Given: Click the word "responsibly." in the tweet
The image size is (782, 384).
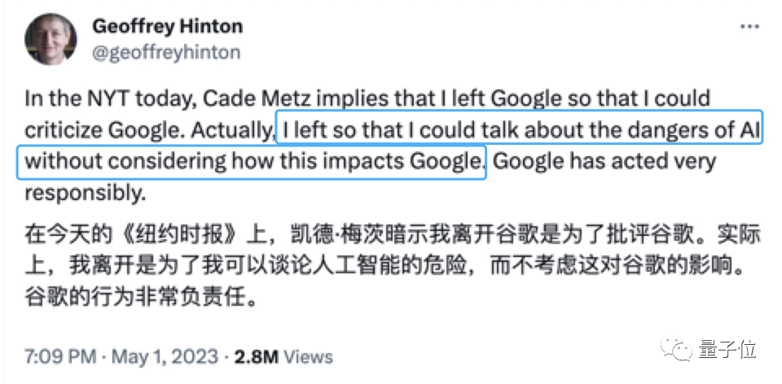Looking at the screenshot, I should pyautogui.click(x=84, y=193).
